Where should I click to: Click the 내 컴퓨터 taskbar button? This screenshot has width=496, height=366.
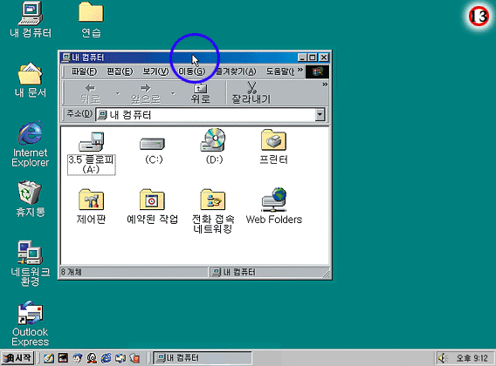coord(203,358)
